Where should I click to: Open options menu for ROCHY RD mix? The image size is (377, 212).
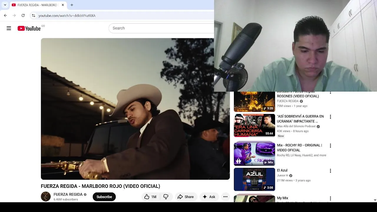(330, 146)
